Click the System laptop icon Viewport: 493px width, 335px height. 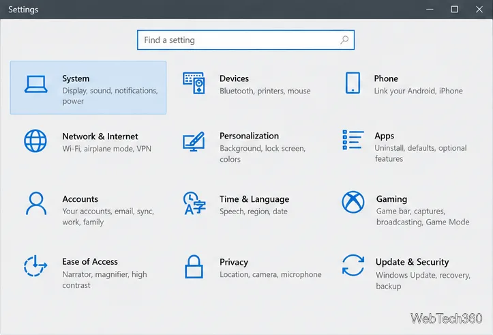(x=36, y=84)
